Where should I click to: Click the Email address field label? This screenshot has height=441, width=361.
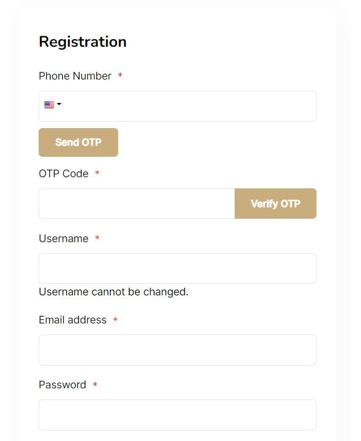point(73,320)
